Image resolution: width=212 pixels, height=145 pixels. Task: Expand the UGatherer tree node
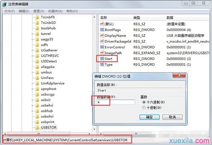(33, 50)
